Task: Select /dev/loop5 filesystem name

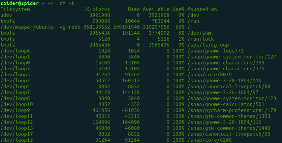Action: coord(15,75)
